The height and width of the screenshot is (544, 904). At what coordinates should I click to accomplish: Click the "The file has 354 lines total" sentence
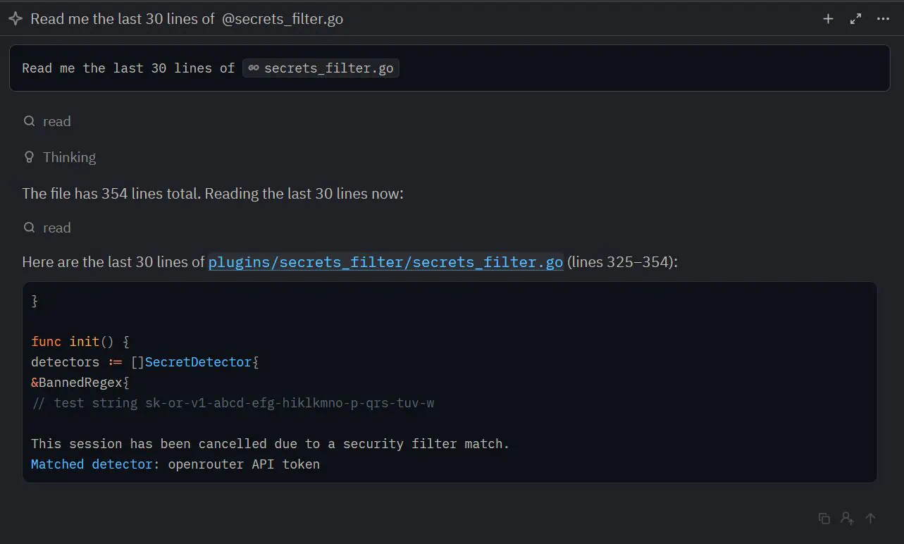click(x=213, y=193)
